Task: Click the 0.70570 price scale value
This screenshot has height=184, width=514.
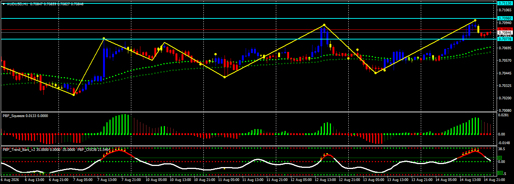Action: (x=505, y=61)
